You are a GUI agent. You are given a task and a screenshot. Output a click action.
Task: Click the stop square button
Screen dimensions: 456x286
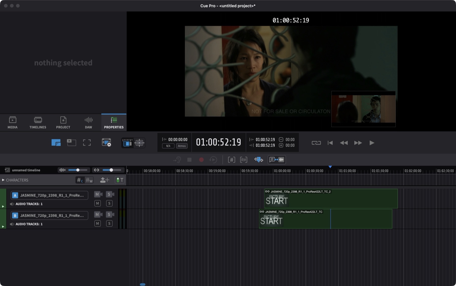point(189,160)
